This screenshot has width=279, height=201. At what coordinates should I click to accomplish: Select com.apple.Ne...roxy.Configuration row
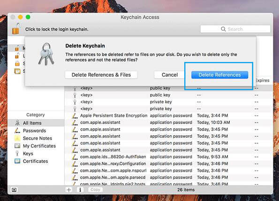pyautogui.click(x=168, y=163)
